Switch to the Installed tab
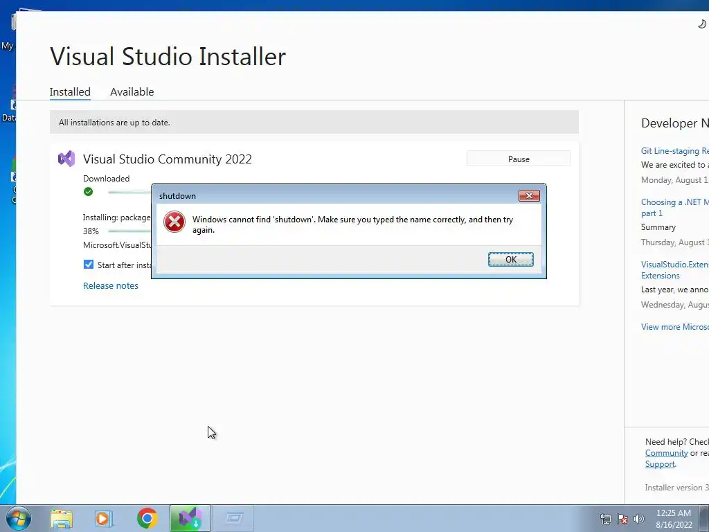This screenshot has width=709, height=532. click(70, 92)
